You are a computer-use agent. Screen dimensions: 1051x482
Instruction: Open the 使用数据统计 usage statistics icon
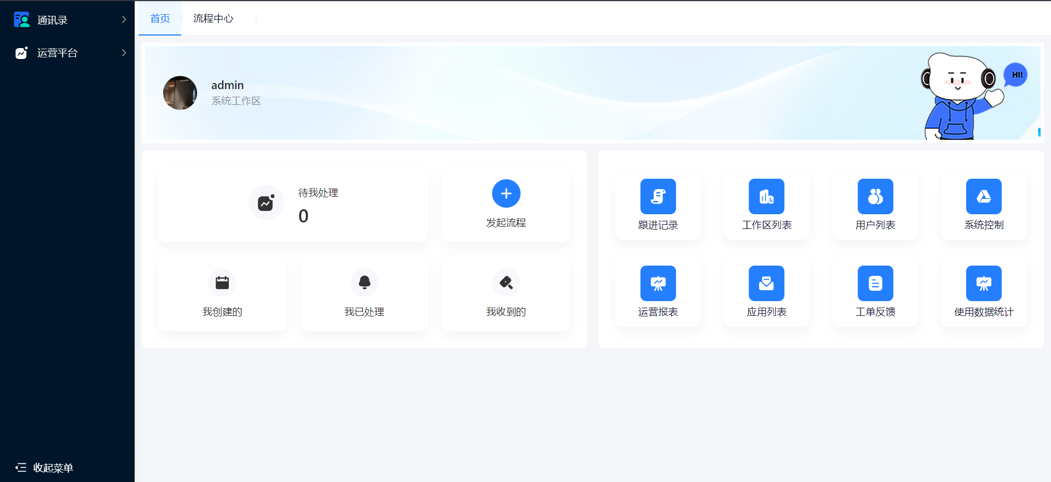(x=984, y=284)
